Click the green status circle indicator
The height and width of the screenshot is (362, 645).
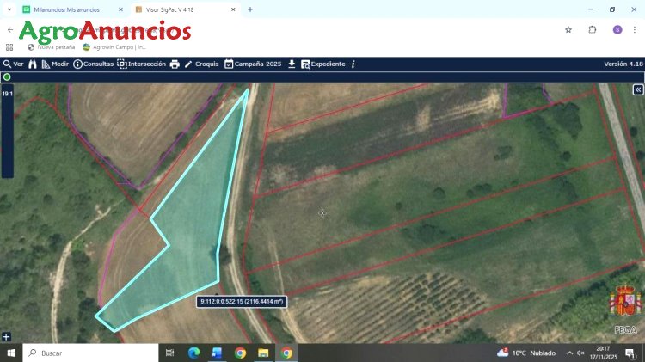coord(7,77)
